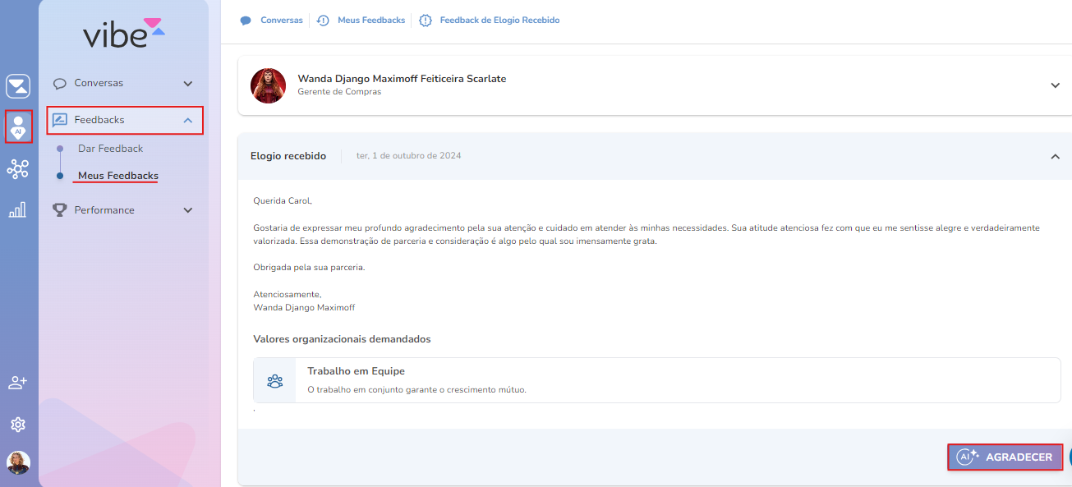Expand Wanda Django Maximoff card chevron

[x=1056, y=85]
